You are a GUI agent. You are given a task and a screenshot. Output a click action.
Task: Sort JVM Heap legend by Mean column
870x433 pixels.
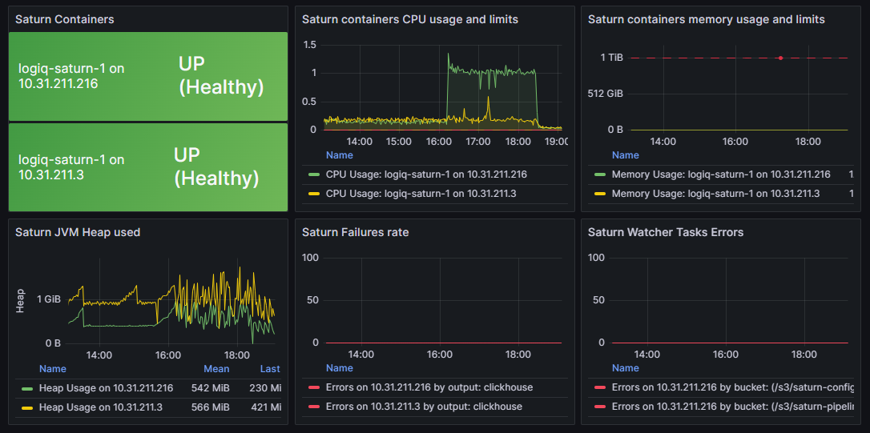pos(216,369)
